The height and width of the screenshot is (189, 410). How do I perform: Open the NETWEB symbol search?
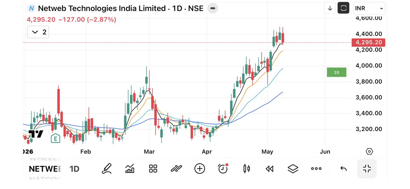(x=45, y=169)
